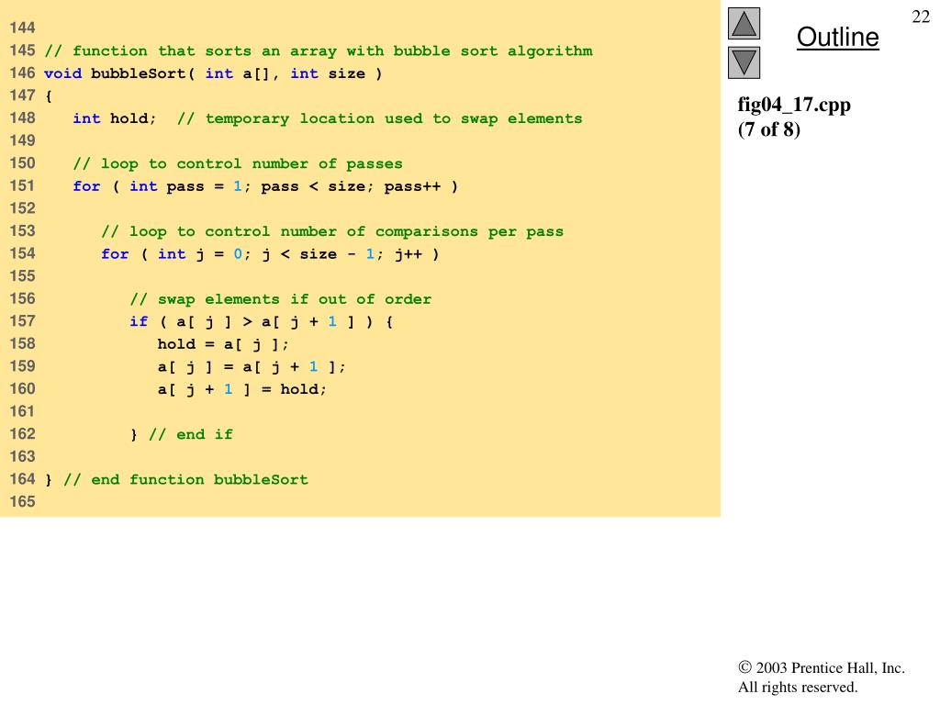Select the file name fig04_17.cpp
The image size is (940, 705).
click(x=794, y=105)
